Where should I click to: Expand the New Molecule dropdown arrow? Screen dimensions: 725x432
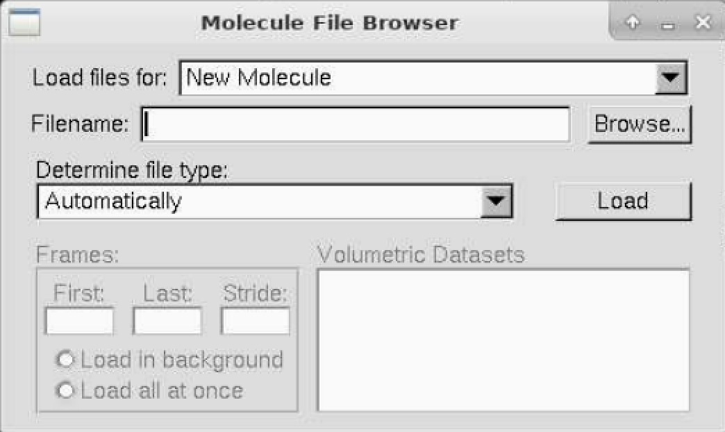click(671, 78)
